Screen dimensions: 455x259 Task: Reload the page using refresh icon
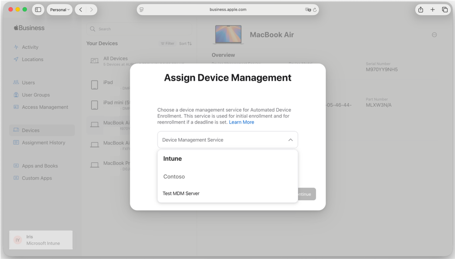coord(315,10)
